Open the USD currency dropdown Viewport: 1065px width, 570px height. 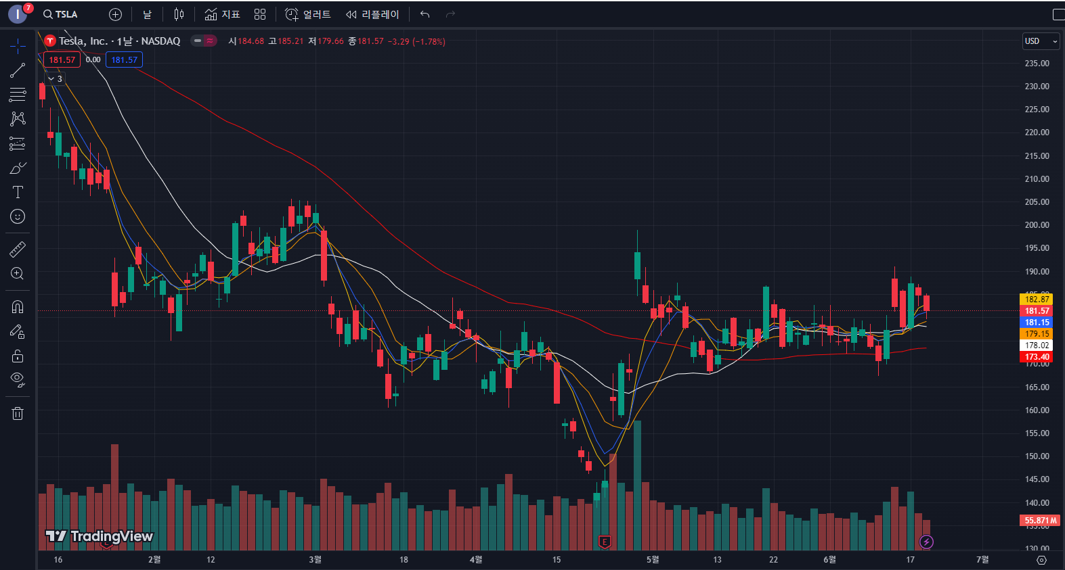point(1041,41)
